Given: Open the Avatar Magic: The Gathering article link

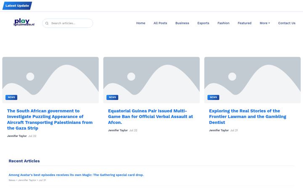Looking at the screenshot, I should tap(76, 175).
